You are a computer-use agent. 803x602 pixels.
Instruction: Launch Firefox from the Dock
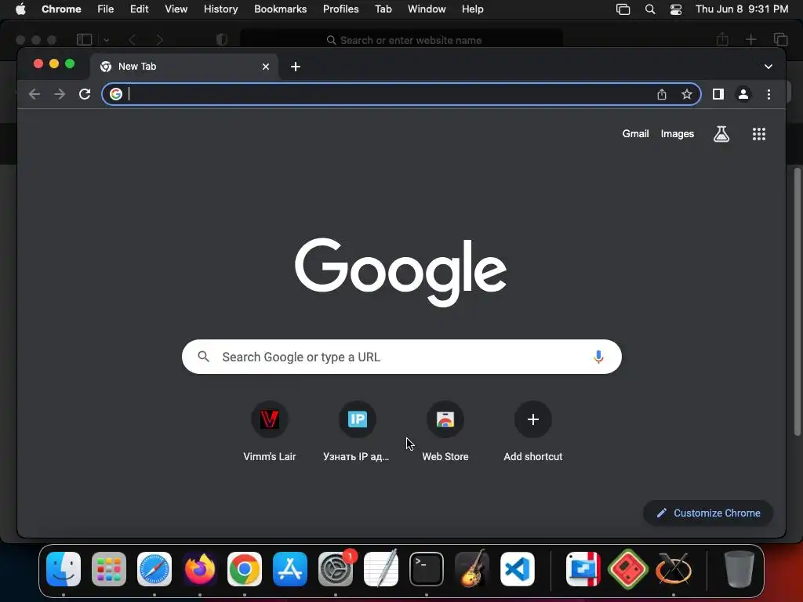pos(200,569)
